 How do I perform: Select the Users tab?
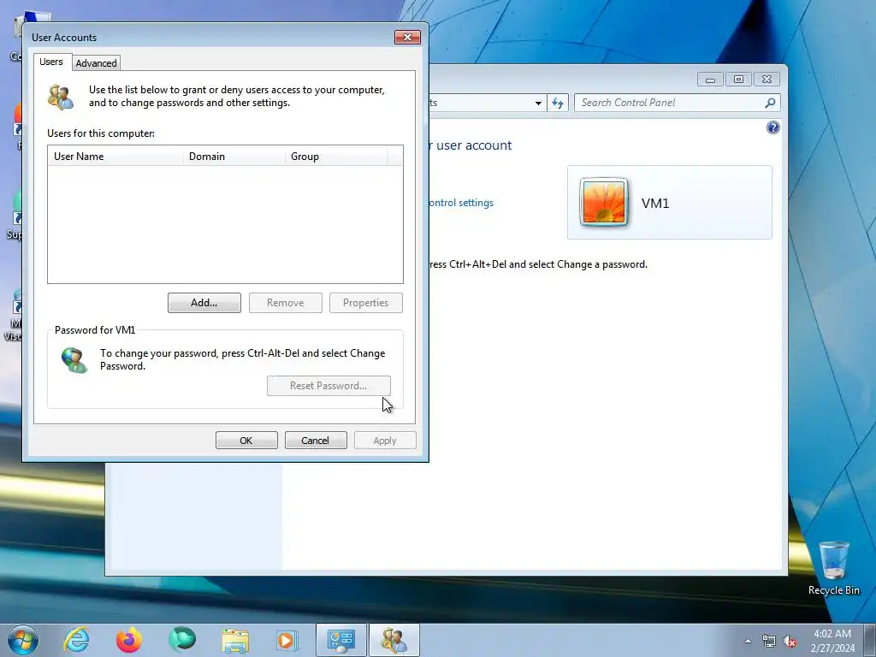click(50, 62)
